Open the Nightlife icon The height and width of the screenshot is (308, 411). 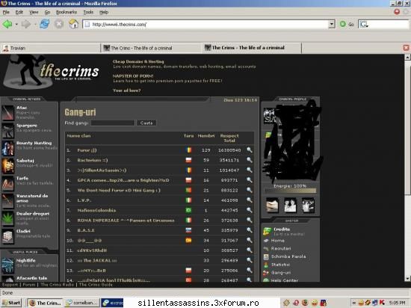(7, 265)
